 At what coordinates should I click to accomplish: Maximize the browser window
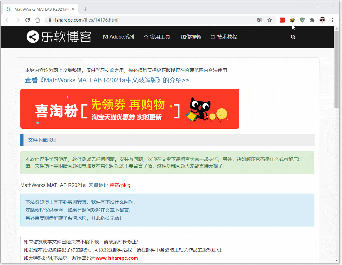318,6
